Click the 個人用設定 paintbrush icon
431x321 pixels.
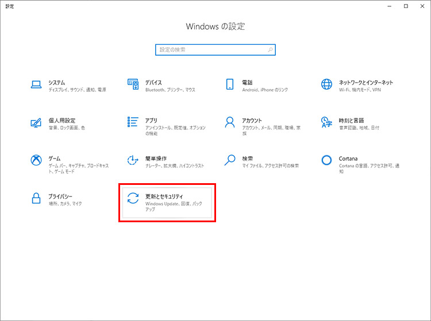36,122
